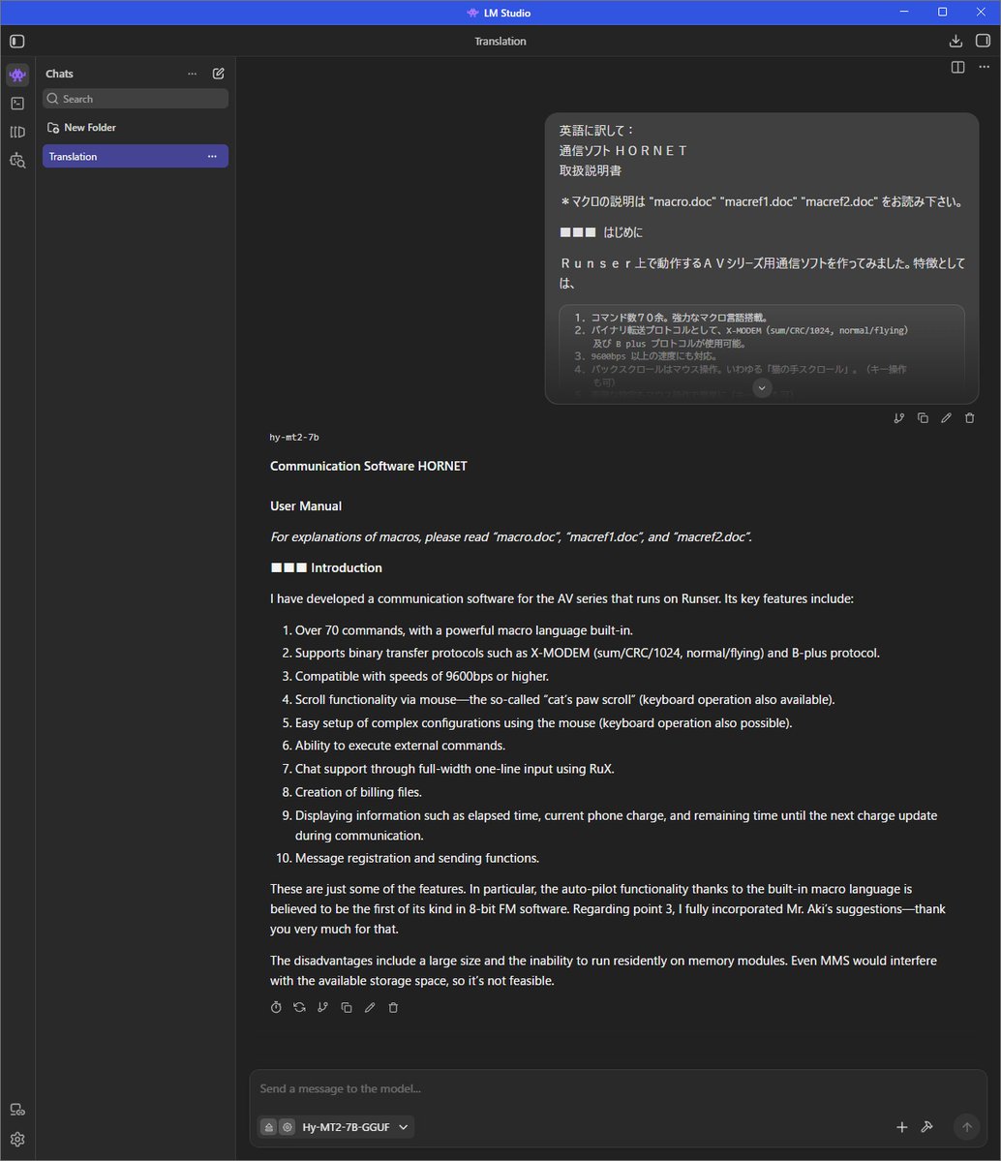Eject the loaded model icon
The height and width of the screenshot is (1161, 1001).
269,1127
